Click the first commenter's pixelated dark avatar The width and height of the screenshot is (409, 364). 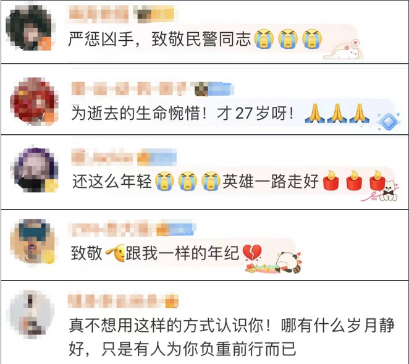coord(30,27)
